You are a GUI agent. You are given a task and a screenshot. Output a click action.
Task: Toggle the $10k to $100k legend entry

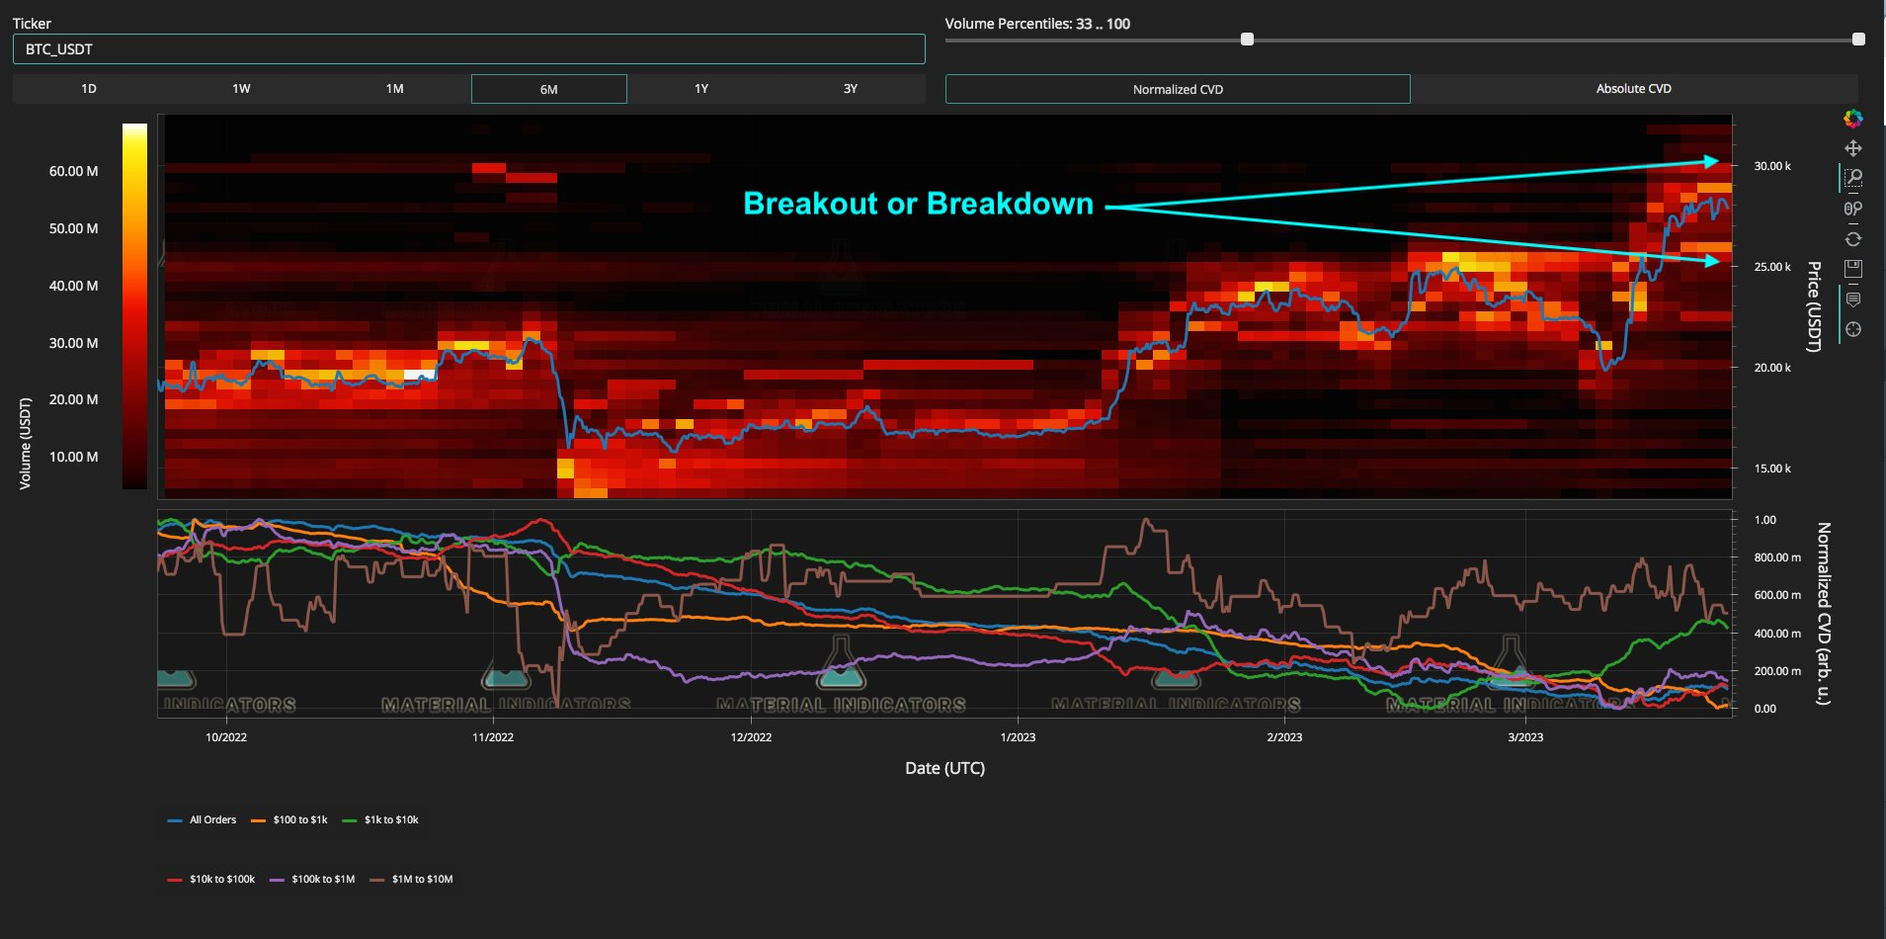(211, 880)
